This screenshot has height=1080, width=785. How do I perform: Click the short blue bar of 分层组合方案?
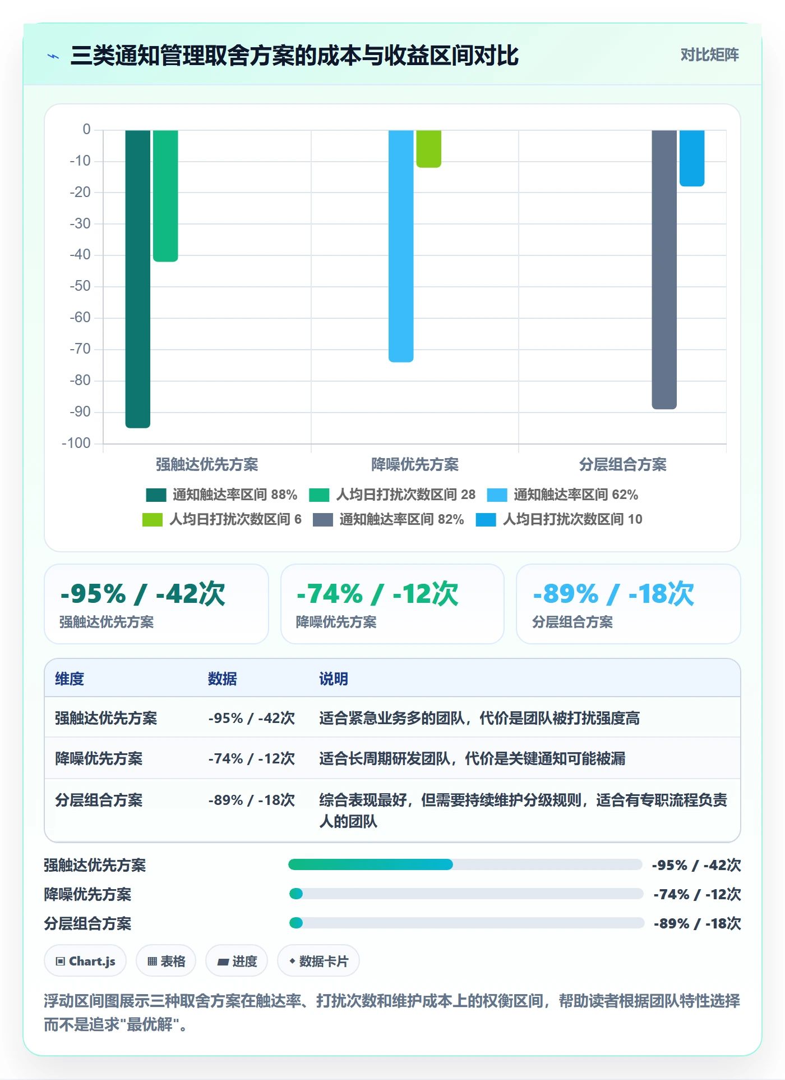[692, 158]
